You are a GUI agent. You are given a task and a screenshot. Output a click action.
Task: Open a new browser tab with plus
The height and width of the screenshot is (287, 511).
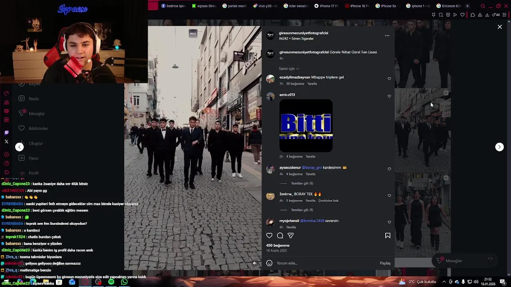[467, 6]
